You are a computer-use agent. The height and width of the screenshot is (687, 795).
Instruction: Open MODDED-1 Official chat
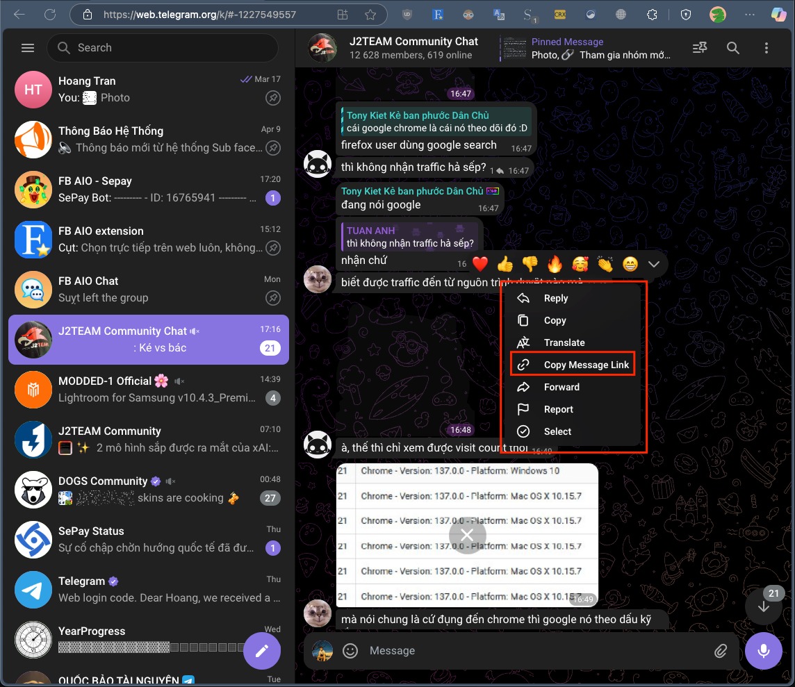point(149,389)
